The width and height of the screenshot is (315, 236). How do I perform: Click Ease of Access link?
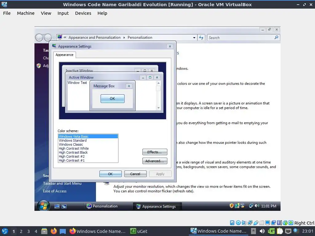click(x=55, y=191)
